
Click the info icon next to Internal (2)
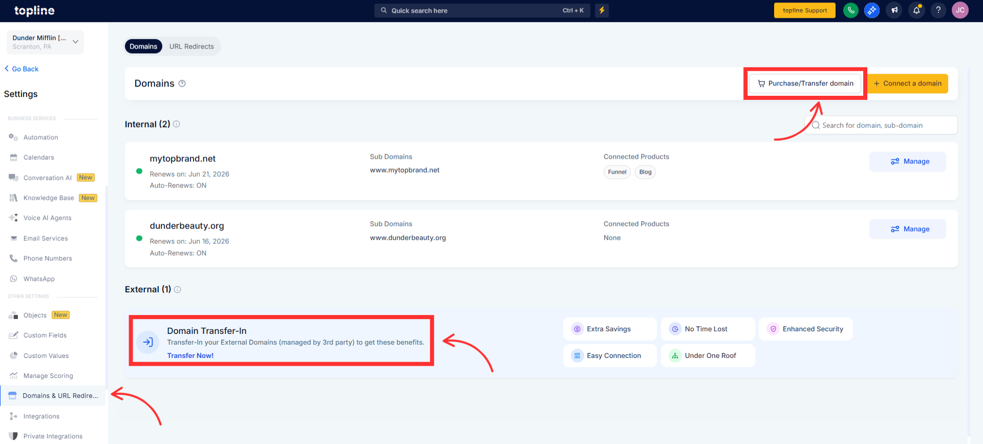tap(177, 124)
